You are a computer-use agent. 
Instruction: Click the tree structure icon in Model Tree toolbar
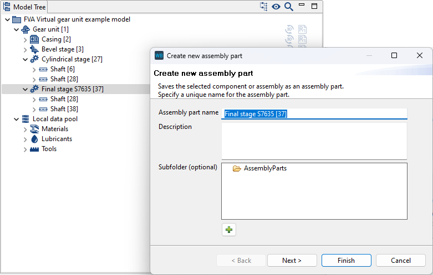click(264, 7)
